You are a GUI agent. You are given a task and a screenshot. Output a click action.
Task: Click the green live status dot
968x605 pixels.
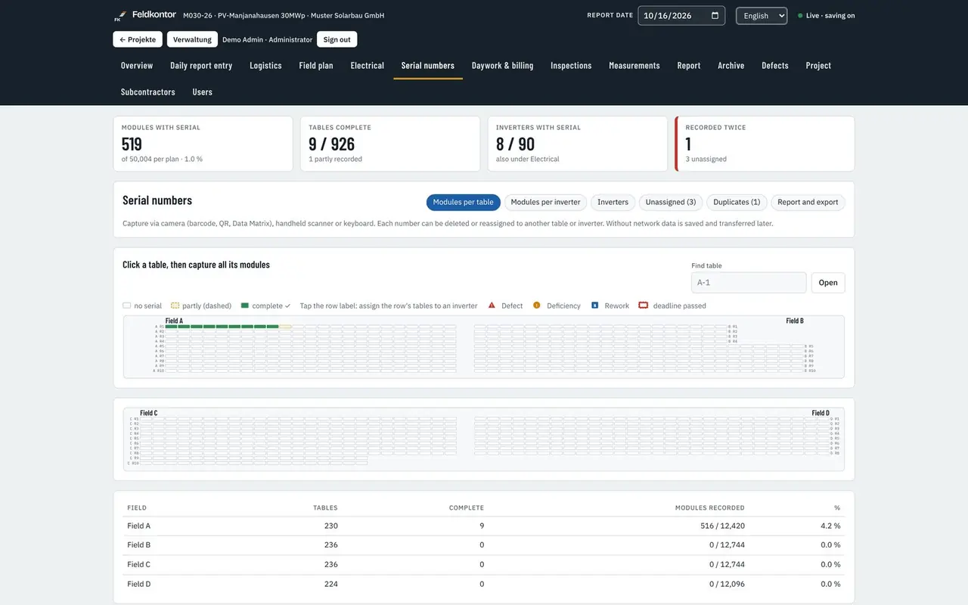click(800, 16)
